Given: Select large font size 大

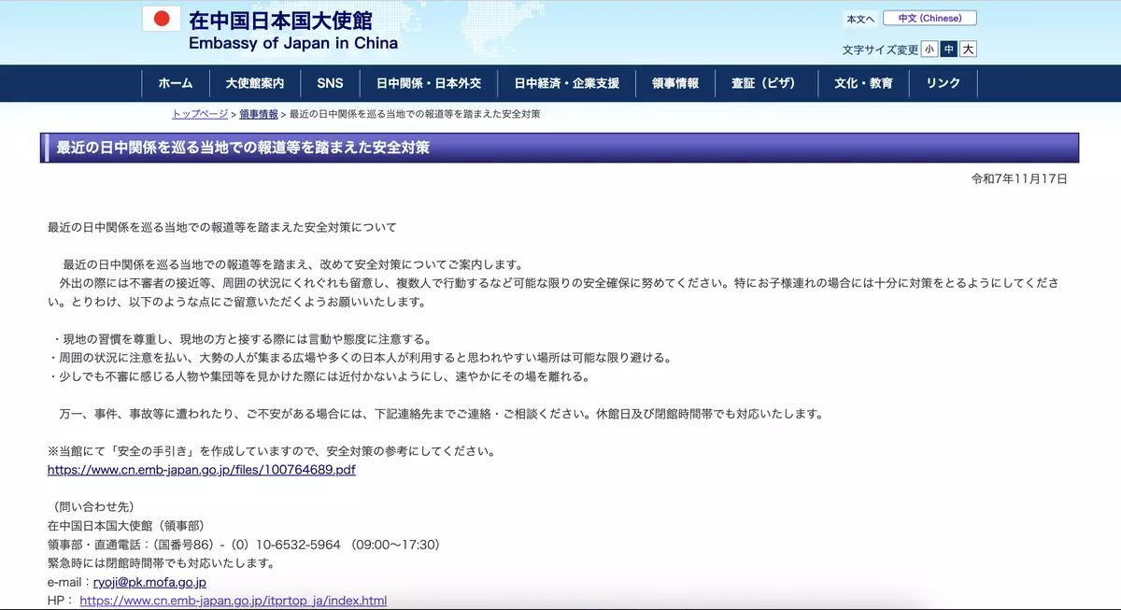Looking at the screenshot, I should pos(969,50).
